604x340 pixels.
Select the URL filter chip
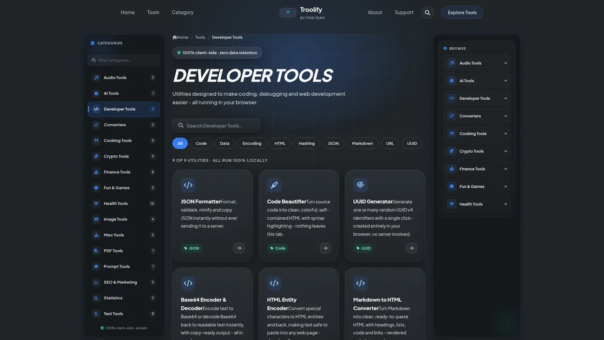coord(390,143)
